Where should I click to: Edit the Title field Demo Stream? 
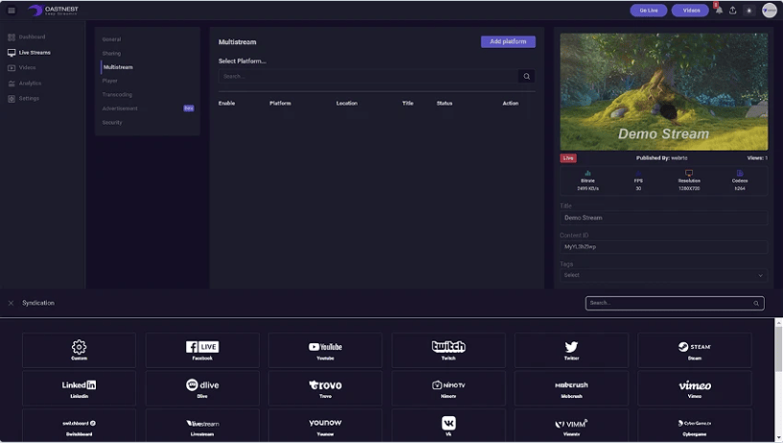tap(663, 218)
